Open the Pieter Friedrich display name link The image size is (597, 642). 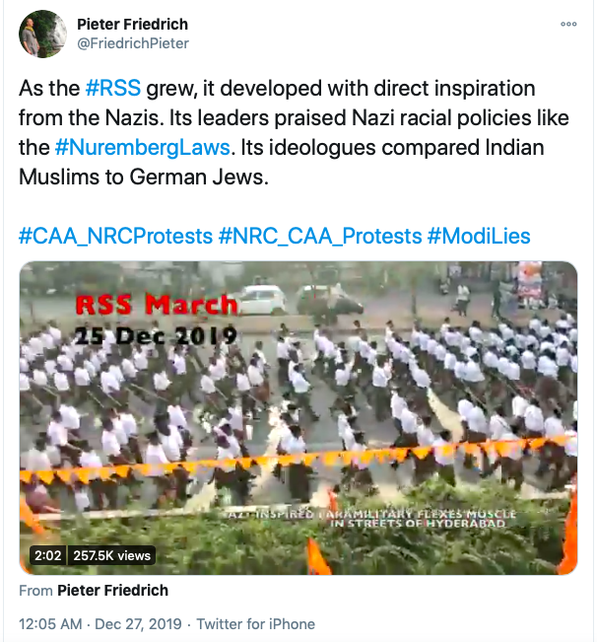(132, 24)
